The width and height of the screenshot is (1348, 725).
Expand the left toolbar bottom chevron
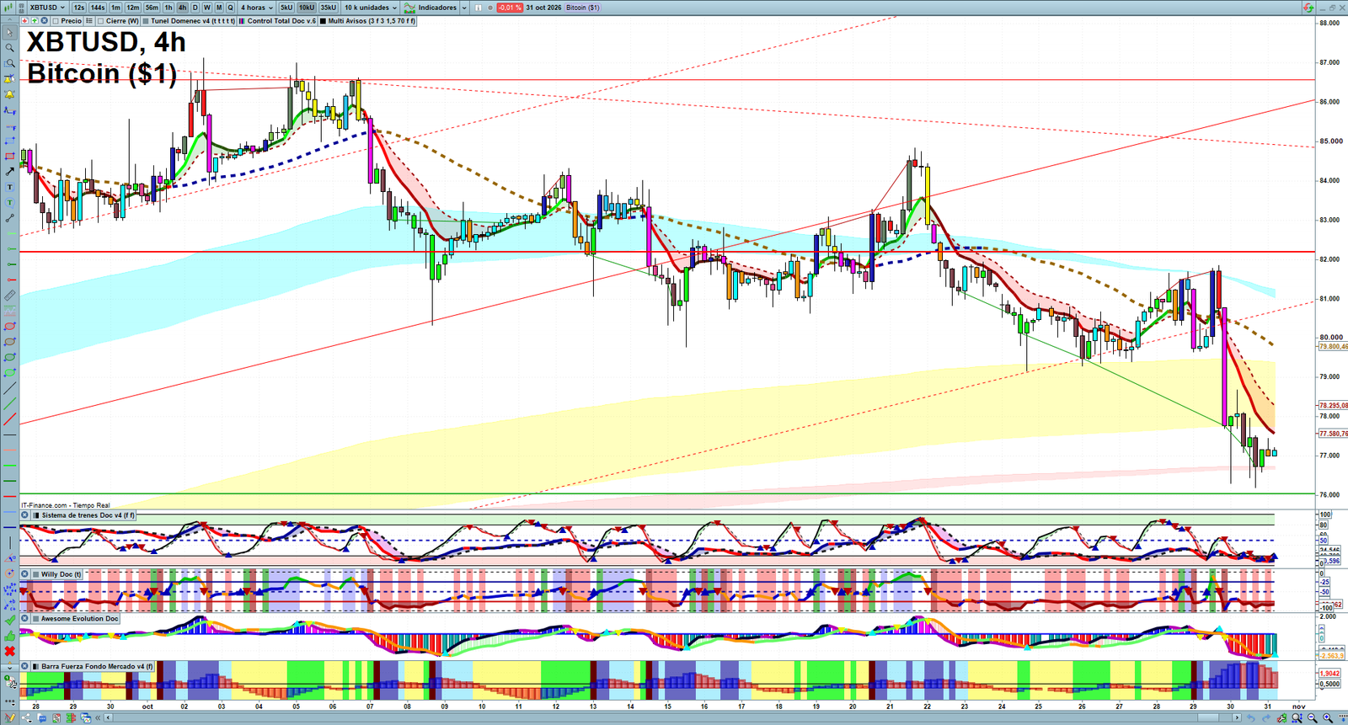(9, 667)
